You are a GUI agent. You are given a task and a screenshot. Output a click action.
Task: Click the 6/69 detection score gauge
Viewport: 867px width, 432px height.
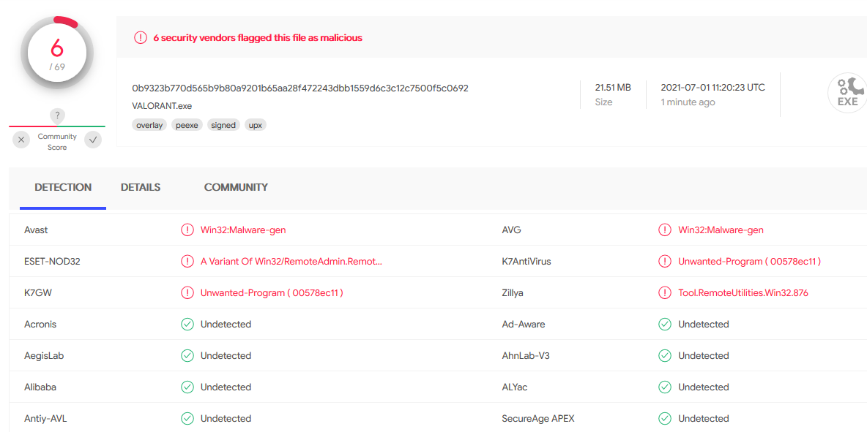pos(57,53)
